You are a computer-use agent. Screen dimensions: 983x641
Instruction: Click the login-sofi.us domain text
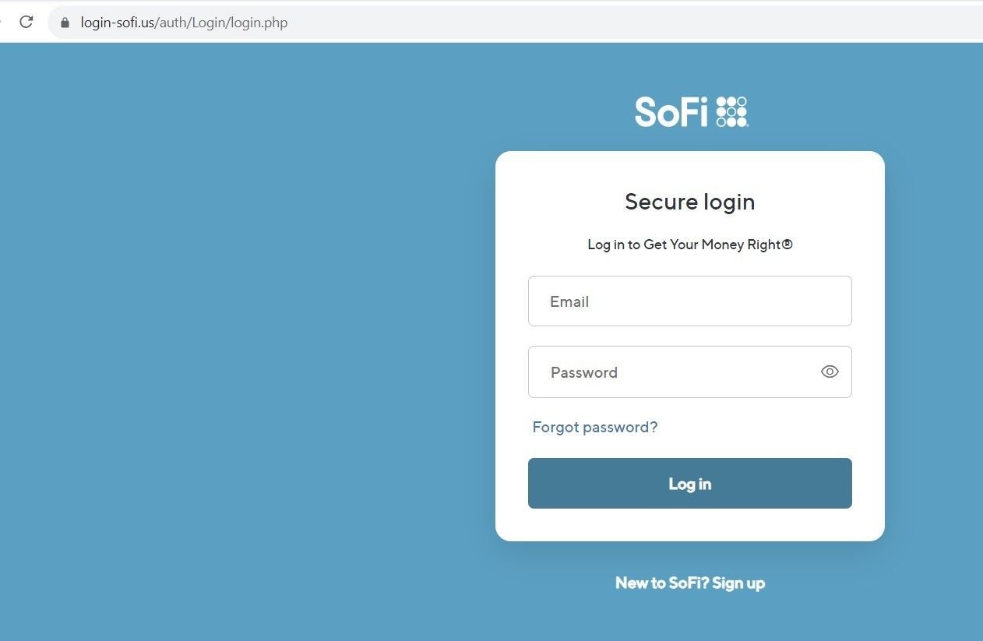118,23
